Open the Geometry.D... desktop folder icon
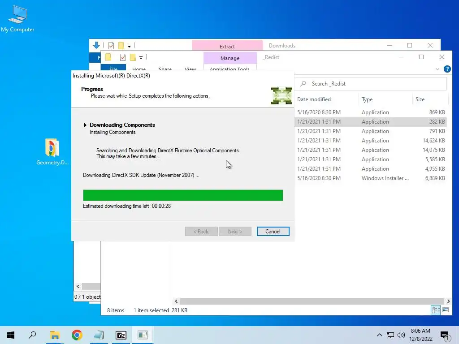Image resolution: width=459 pixels, height=344 pixels. 52,151
